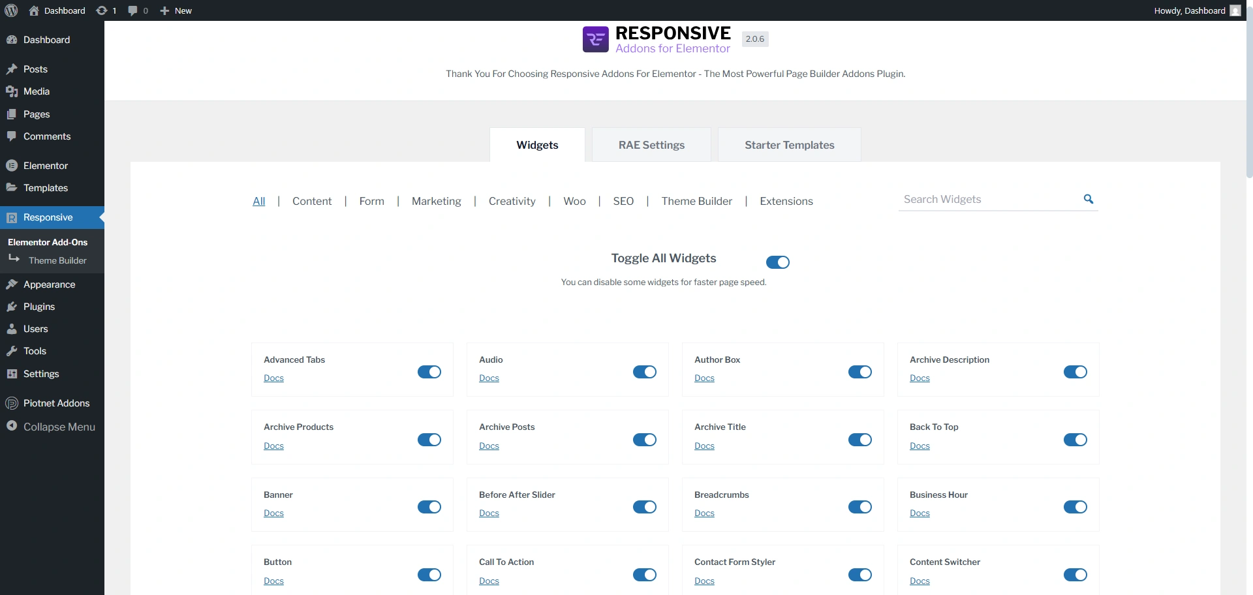Toggle All Widgets switch
This screenshot has width=1253, height=595.
pos(778,262)
